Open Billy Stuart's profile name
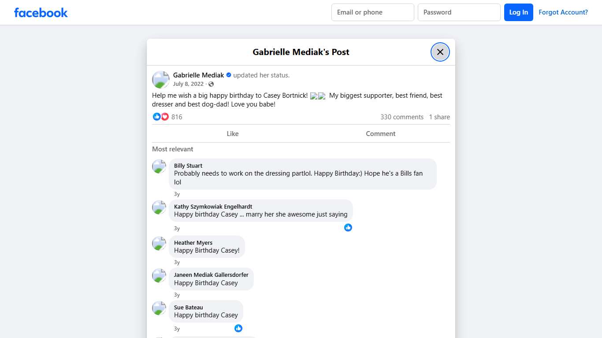Image resolution: width=602 pixels, height=338 pixels. click(188, 165)
